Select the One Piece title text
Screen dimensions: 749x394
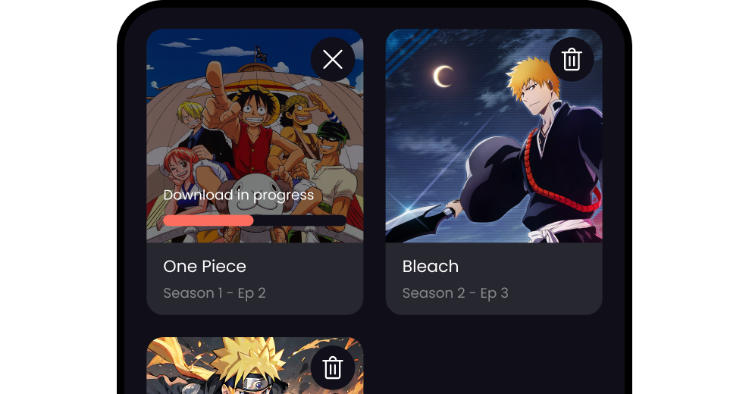[x=205, y=266]
